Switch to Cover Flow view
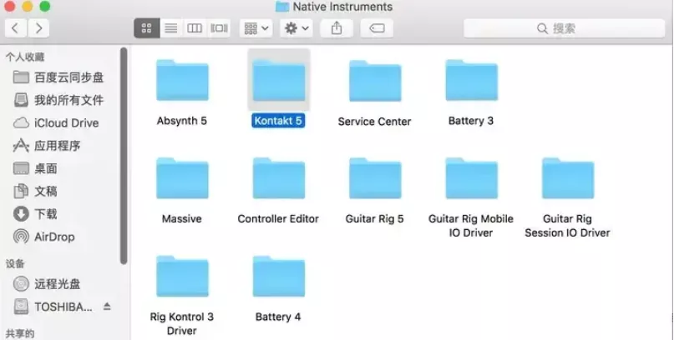The height and width of the screenshot is (340, 674). (x=219, y=28)
